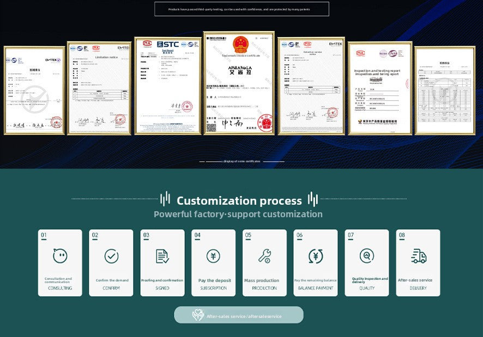Click the delivery truck After-sales icon
This screenshot has height=337, width=483.
coord(418,256)
